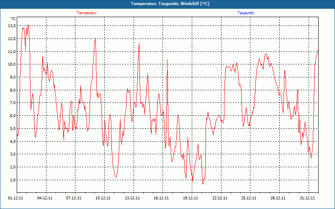Click the 10.12.11 date label
This screenshot has width=335, height=209.
coord(103,198)
